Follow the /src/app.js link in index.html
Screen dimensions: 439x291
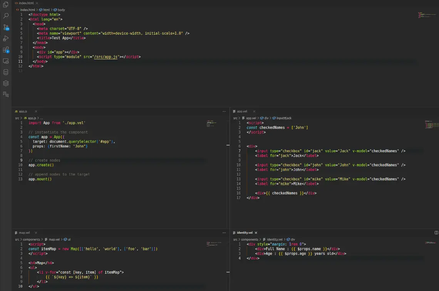pos(106,57)
